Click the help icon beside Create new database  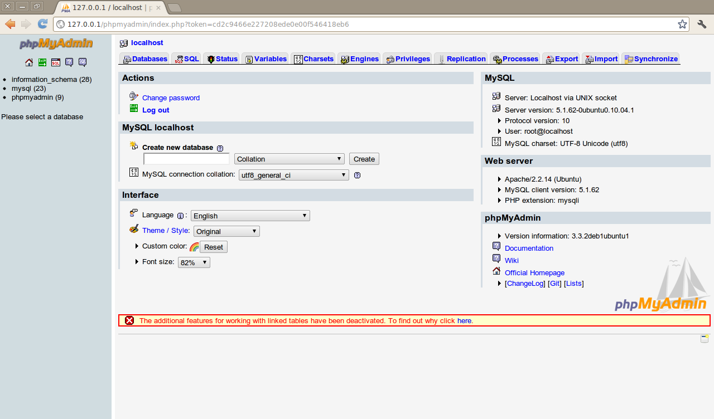220,148
